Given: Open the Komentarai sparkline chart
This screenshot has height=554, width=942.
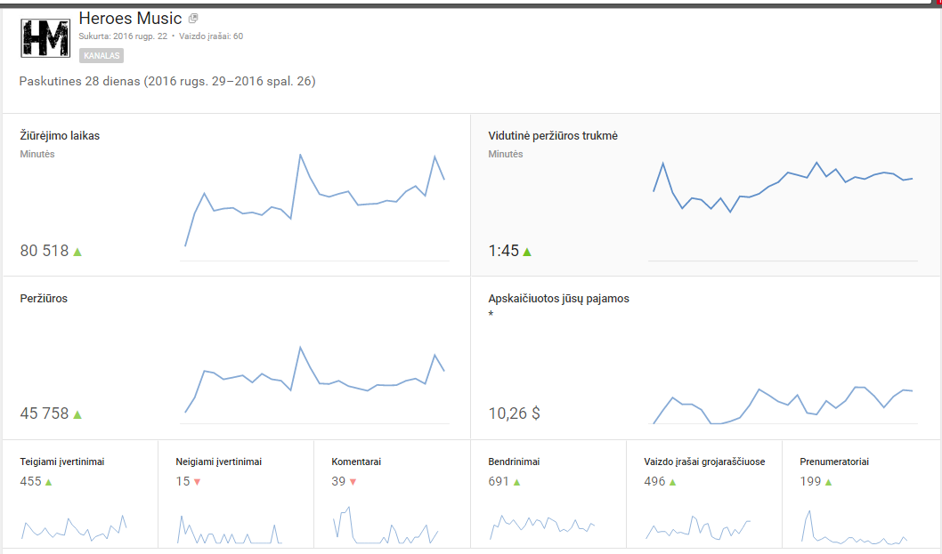Looking at the screenshot, I should pos(386,526).
